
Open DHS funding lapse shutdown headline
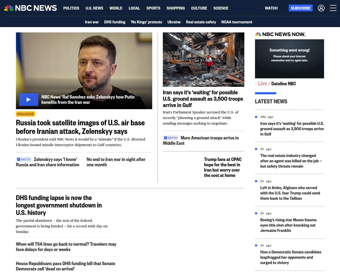pos(59,205)
